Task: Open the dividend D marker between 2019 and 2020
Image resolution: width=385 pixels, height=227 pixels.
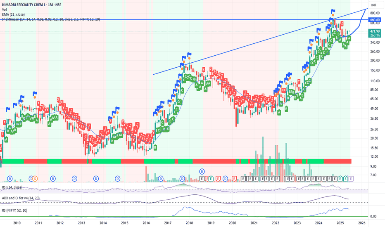Action: coord(225,179)
